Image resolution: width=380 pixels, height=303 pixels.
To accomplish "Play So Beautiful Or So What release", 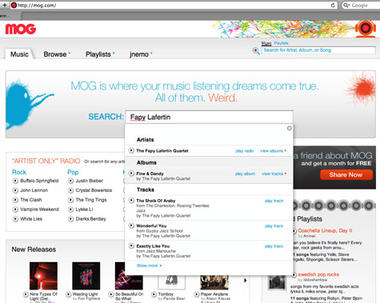I will tap(111, 294).
